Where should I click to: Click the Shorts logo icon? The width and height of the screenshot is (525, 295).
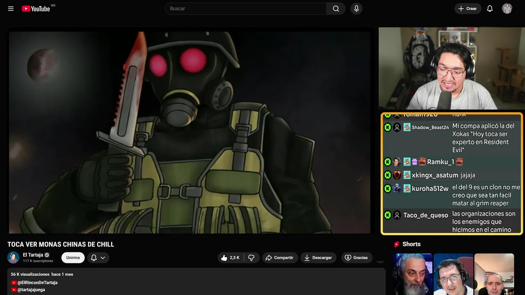(397, 244)
